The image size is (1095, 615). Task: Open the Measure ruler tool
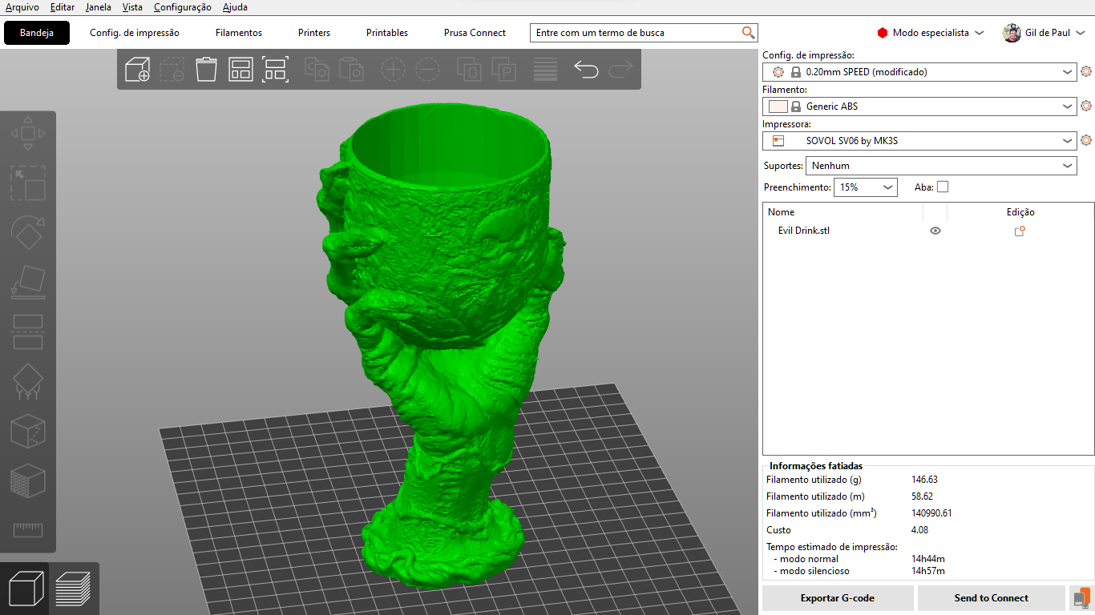(28, 529)
